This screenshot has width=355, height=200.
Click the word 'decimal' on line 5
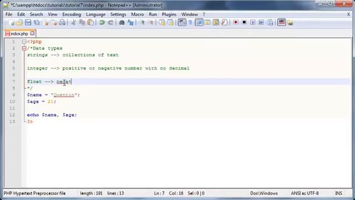[x=179, y=68]
